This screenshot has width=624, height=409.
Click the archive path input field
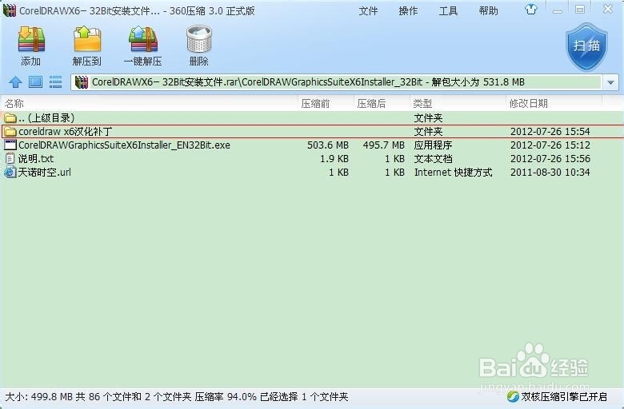[344, 82]
